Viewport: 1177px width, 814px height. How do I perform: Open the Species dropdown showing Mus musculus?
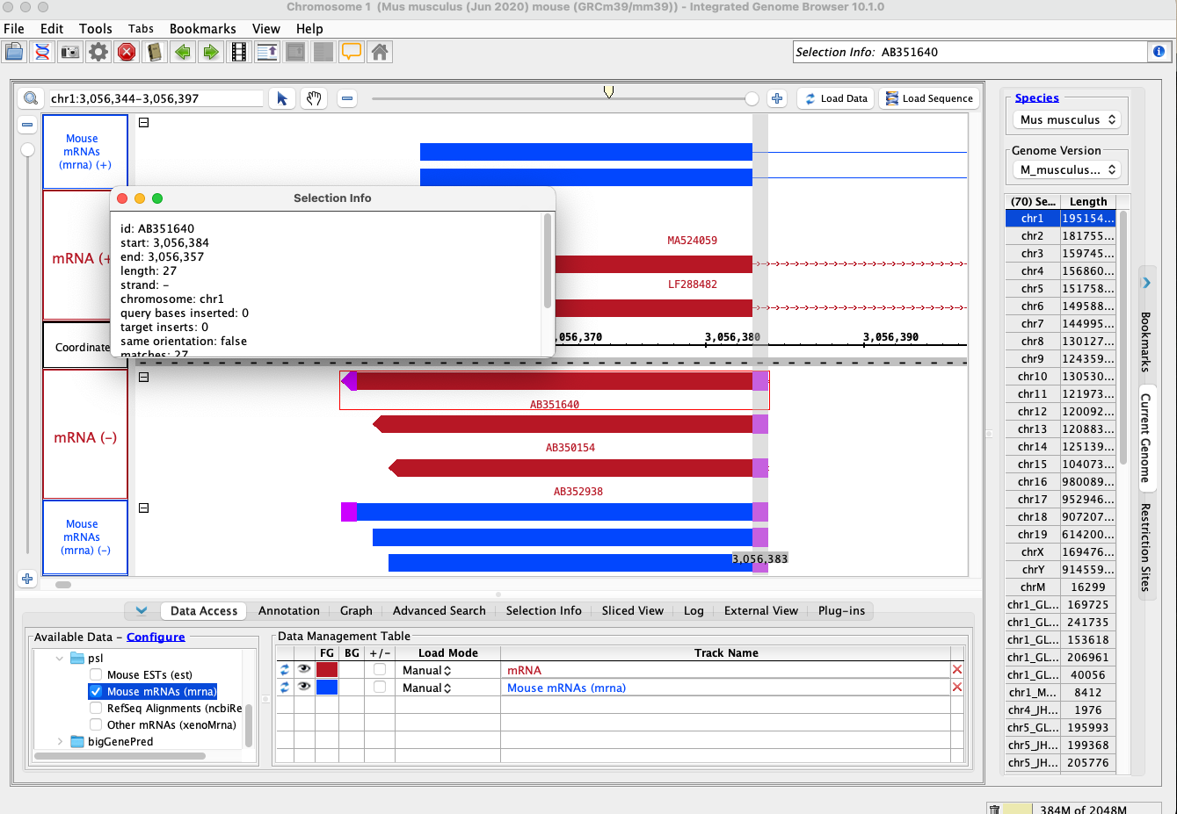(1066, 119)
